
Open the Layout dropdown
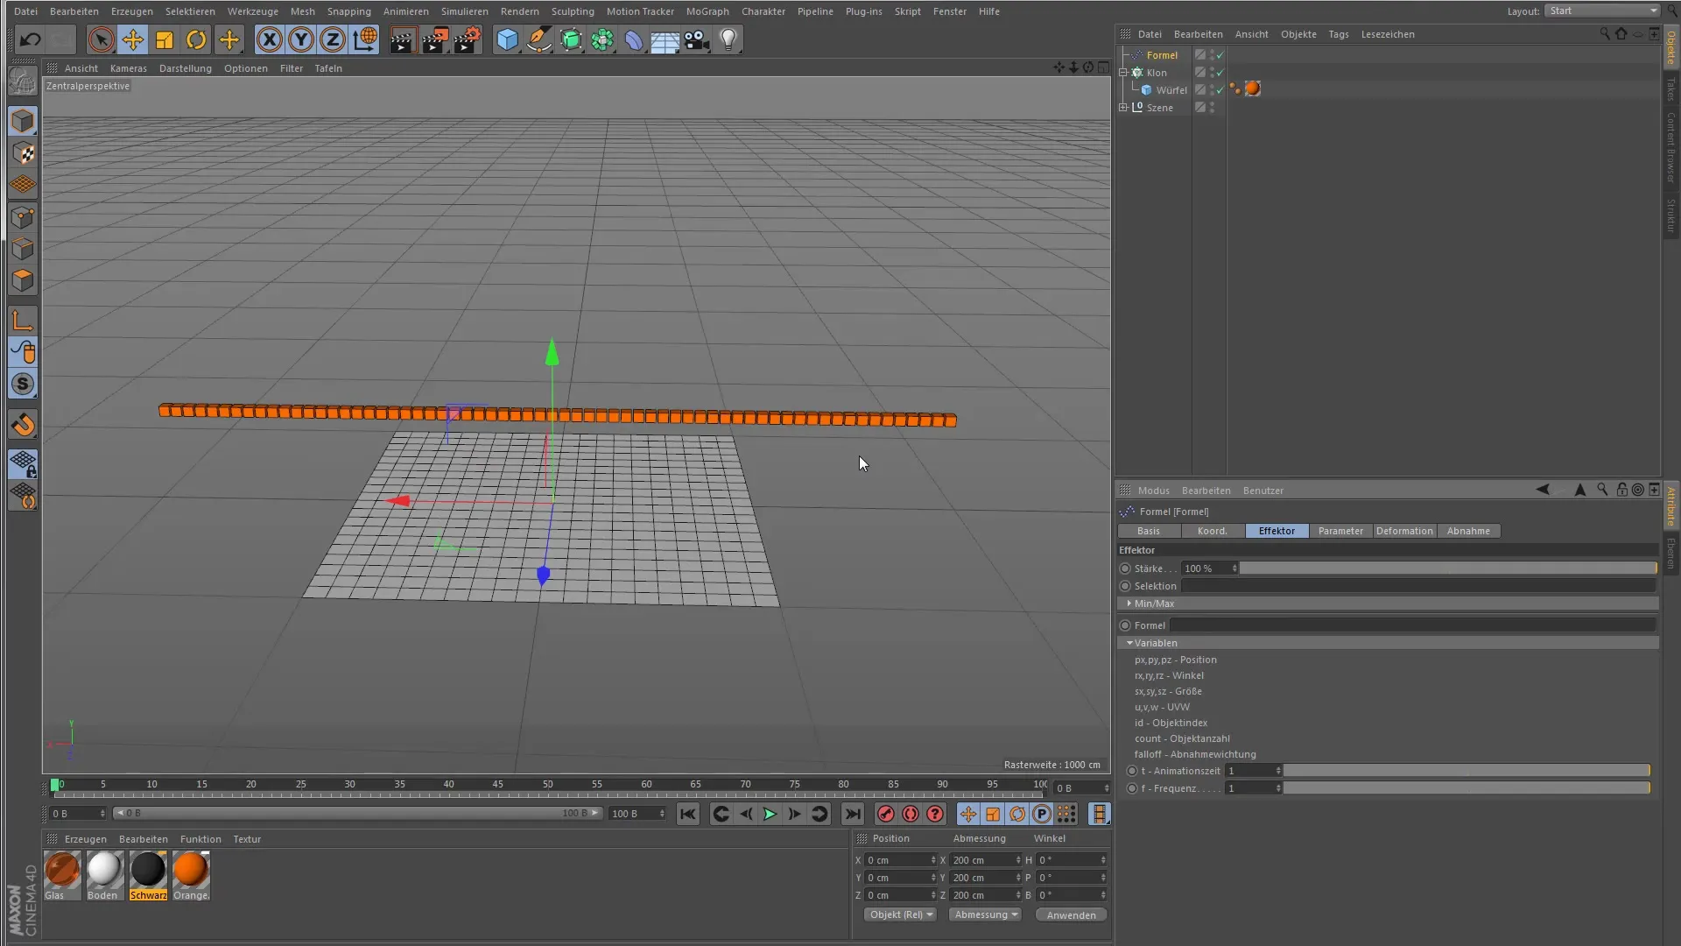1602,11
